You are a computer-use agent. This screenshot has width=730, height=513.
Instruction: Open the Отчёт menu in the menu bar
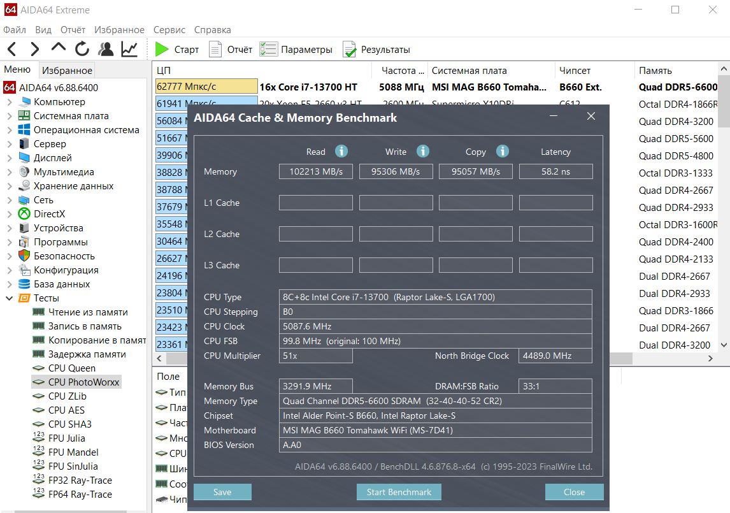[73, 30]
